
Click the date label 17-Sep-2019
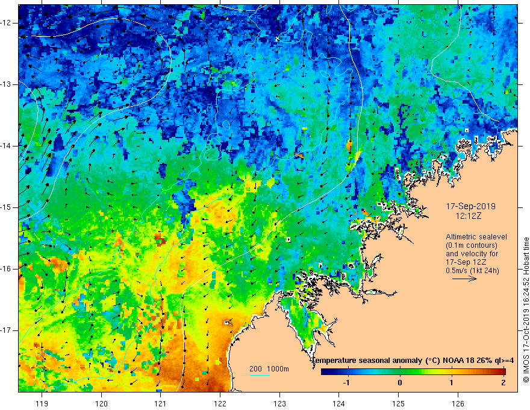[471, 206]
